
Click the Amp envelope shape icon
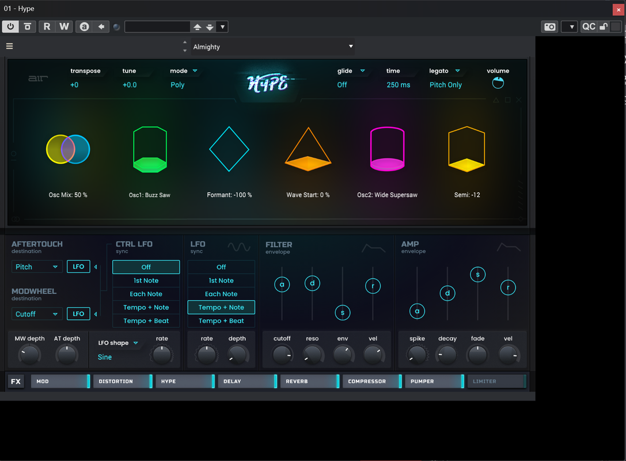click(509, 247)
